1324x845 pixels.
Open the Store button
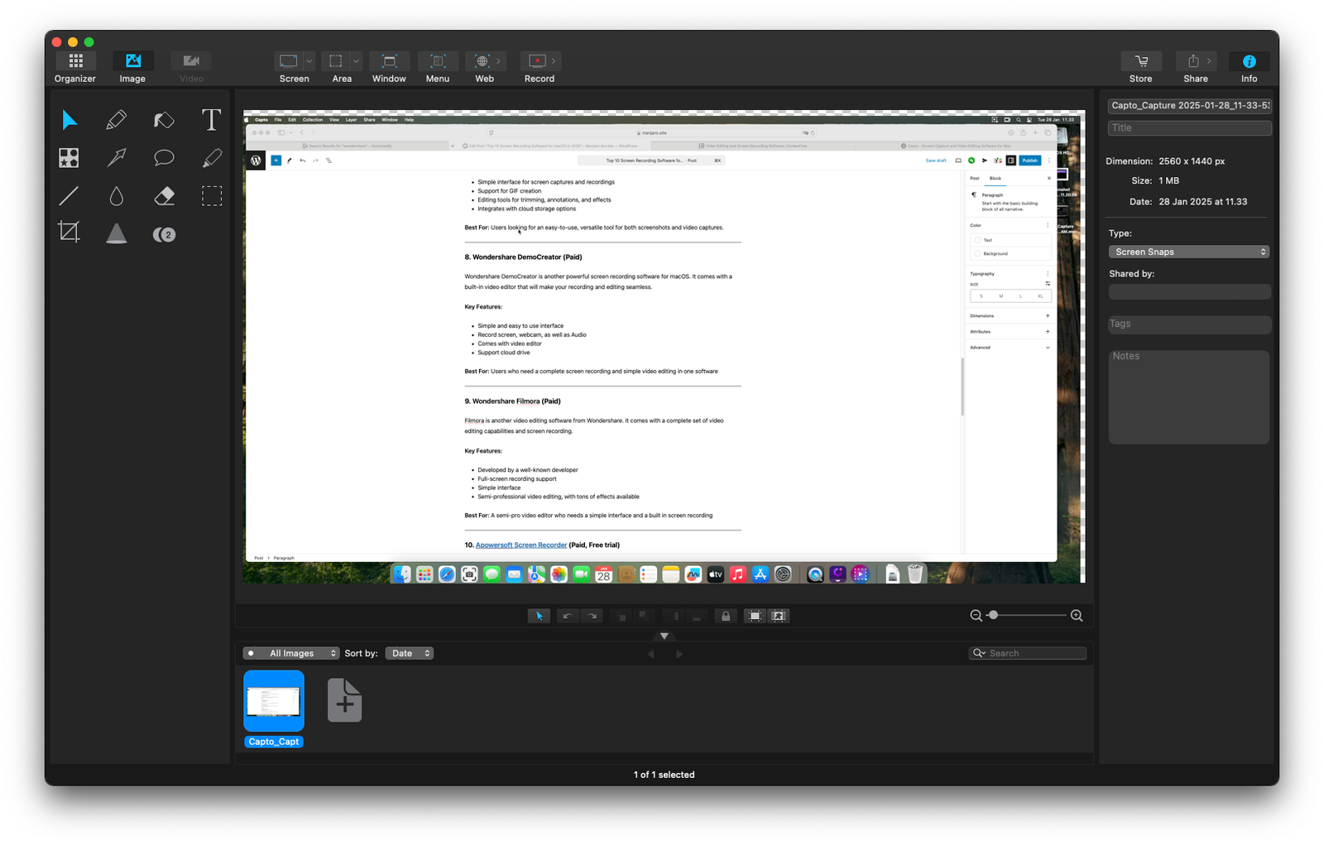pos(1140,67)
